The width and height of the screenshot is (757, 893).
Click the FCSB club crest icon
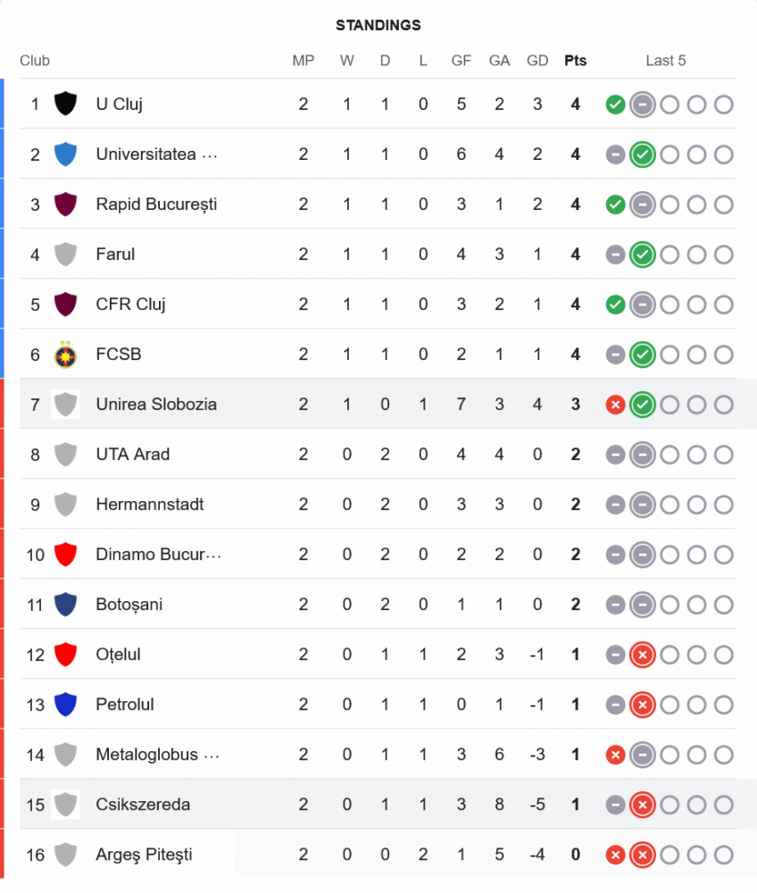(65, 355)
